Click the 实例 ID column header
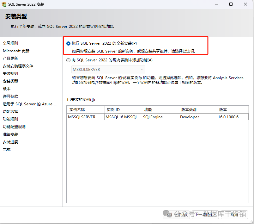 click(123, 110)
